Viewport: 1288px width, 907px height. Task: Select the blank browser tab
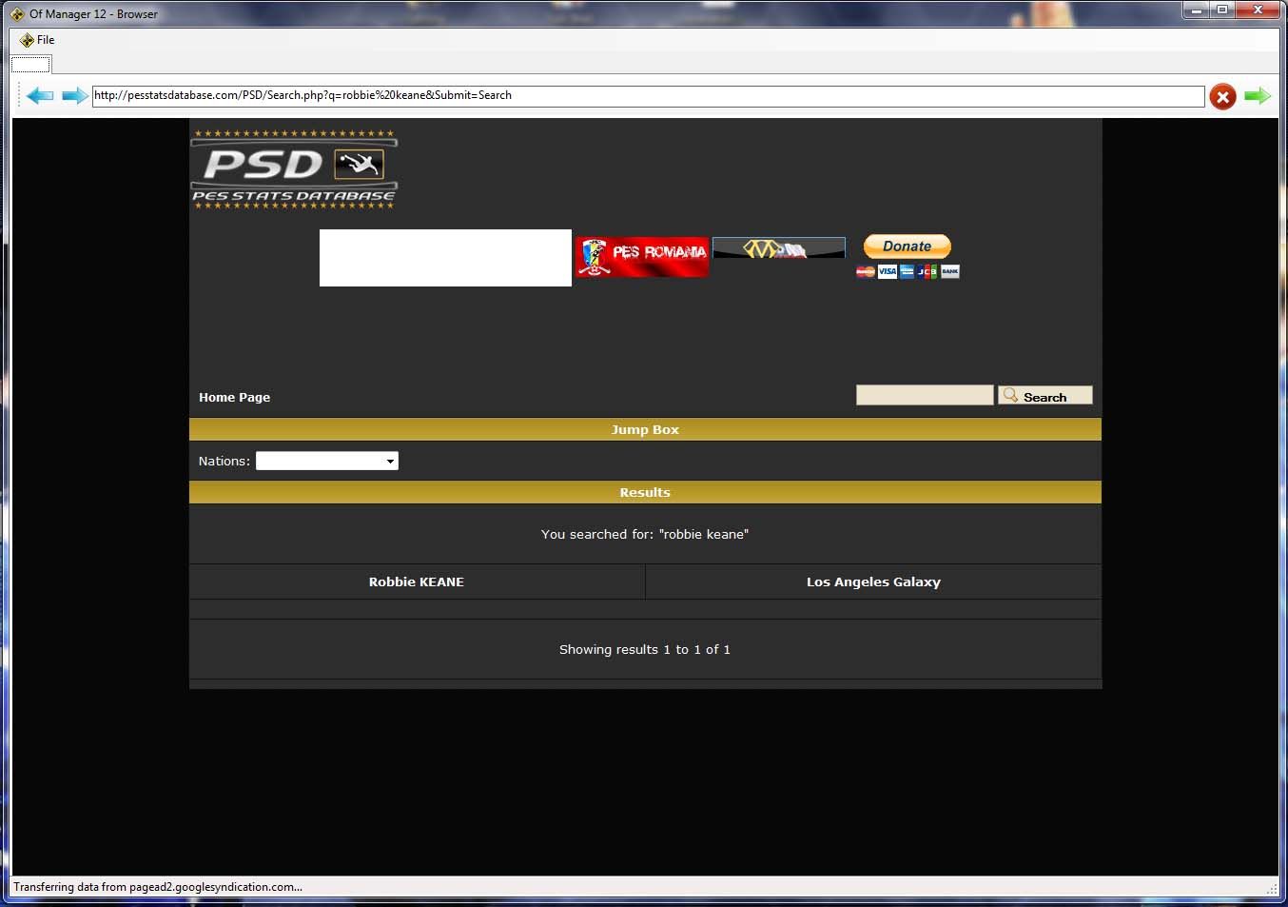tap(30, 65)
